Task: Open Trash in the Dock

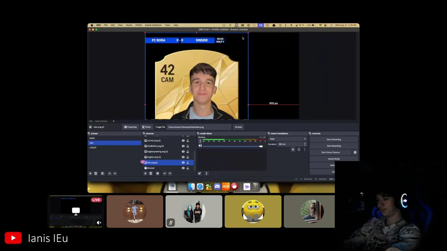Action: [x=256, y=187]
